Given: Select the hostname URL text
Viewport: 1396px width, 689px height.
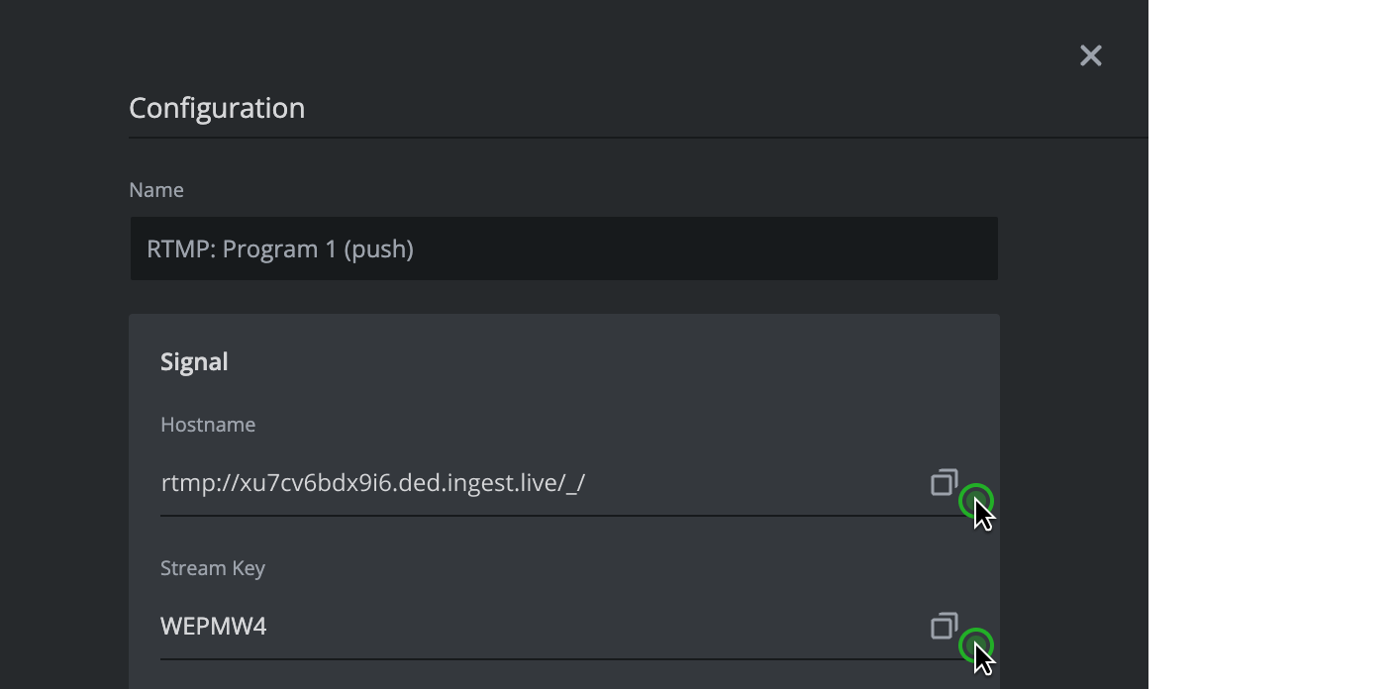Looking at the screenshot, I should tap(373, 482).
